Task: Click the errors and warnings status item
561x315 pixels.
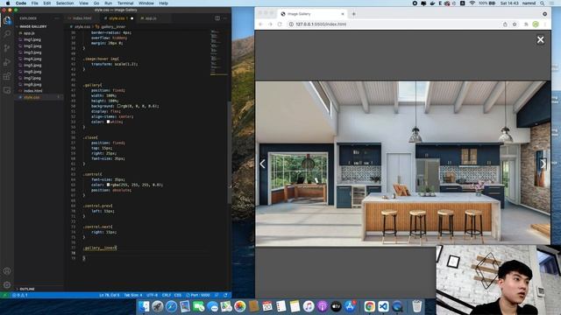Action: pos(20,296)
